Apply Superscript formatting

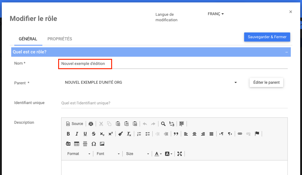[x=111, y=134]
